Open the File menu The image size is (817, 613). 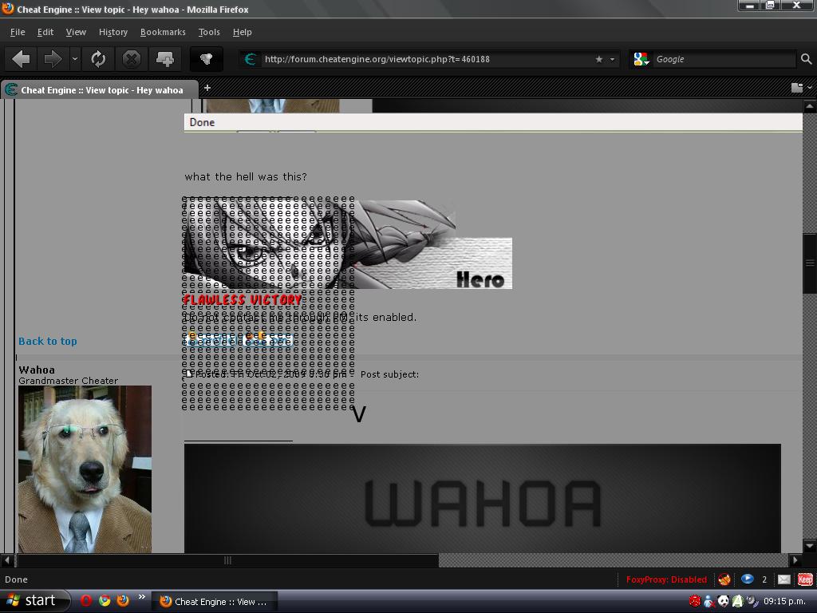18,32
